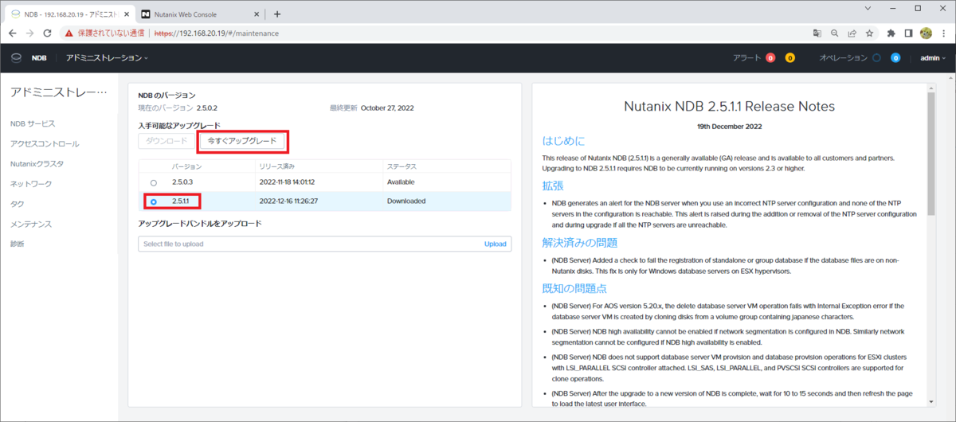Click the Upload link
The height and width of the screenshot is (422, 956).
(x=496, y=244)
